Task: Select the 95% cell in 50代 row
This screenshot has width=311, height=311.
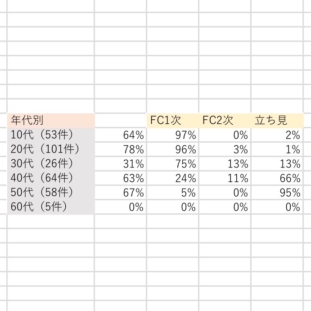Action: pos(277,193)
